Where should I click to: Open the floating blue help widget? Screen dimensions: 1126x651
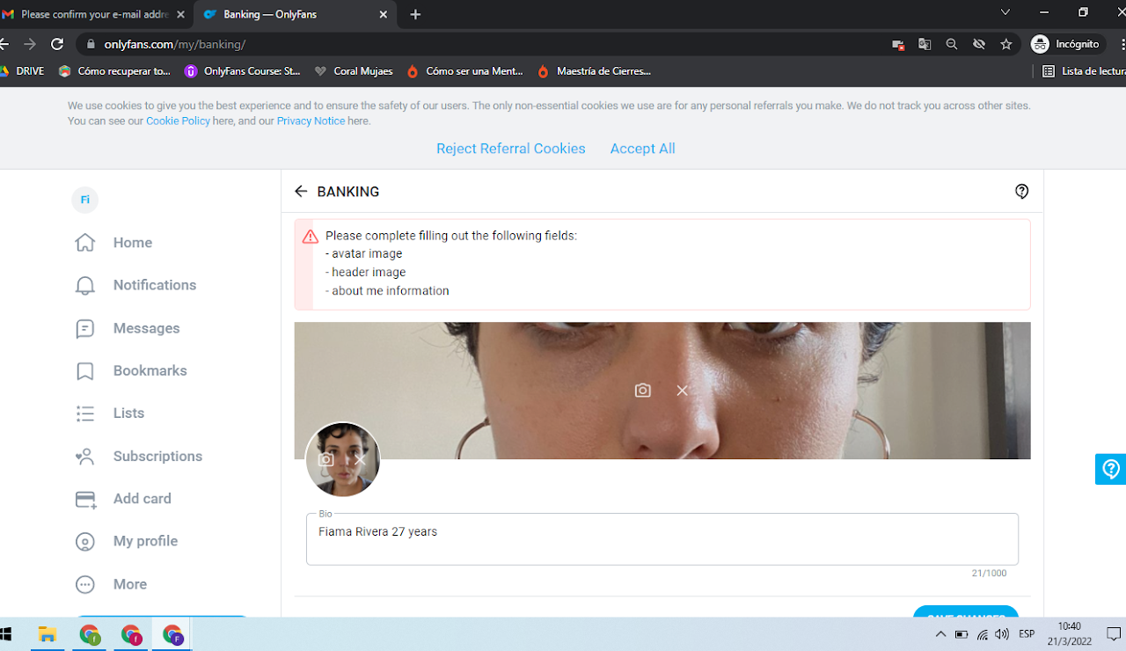click(x=1111, y=469)
